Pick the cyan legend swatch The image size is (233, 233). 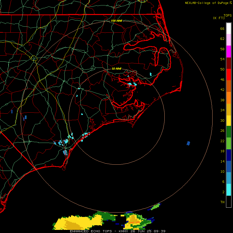click(x=229, y=190)
